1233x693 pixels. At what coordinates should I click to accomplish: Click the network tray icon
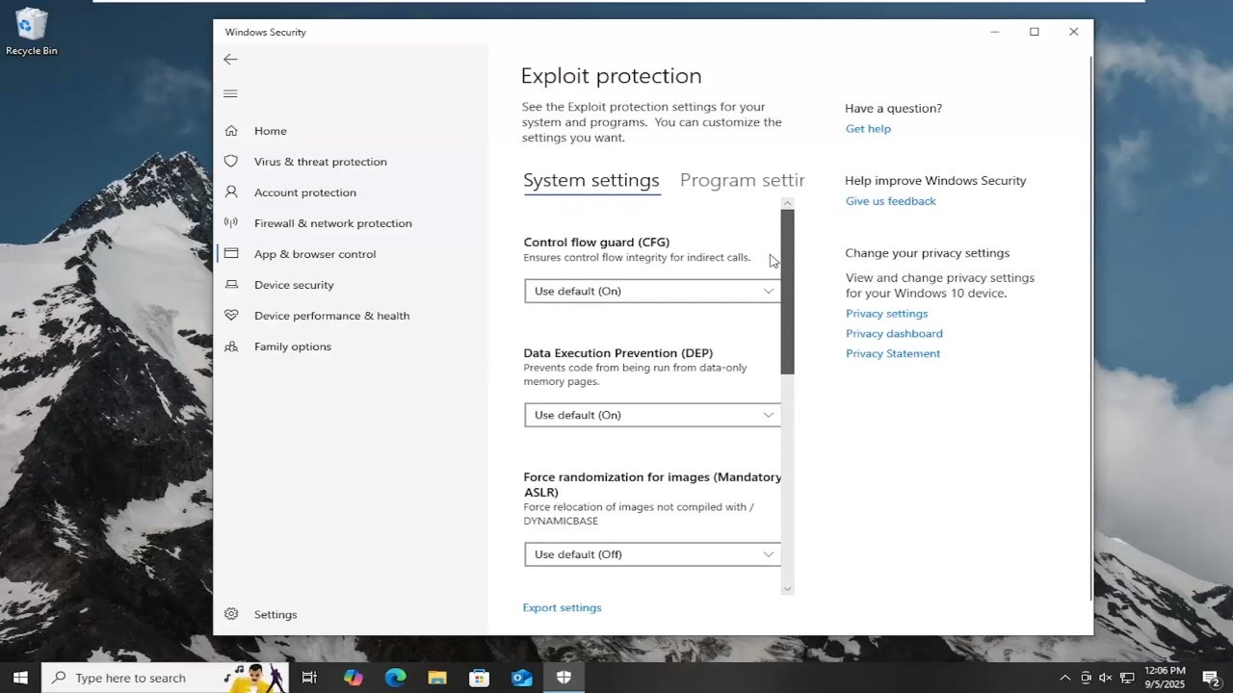1126,678
